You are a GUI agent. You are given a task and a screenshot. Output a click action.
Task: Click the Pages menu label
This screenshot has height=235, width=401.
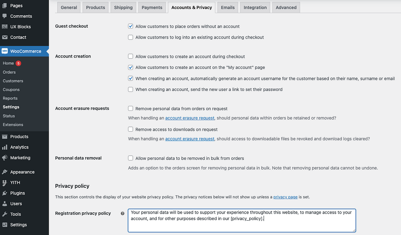coord(16,6)
